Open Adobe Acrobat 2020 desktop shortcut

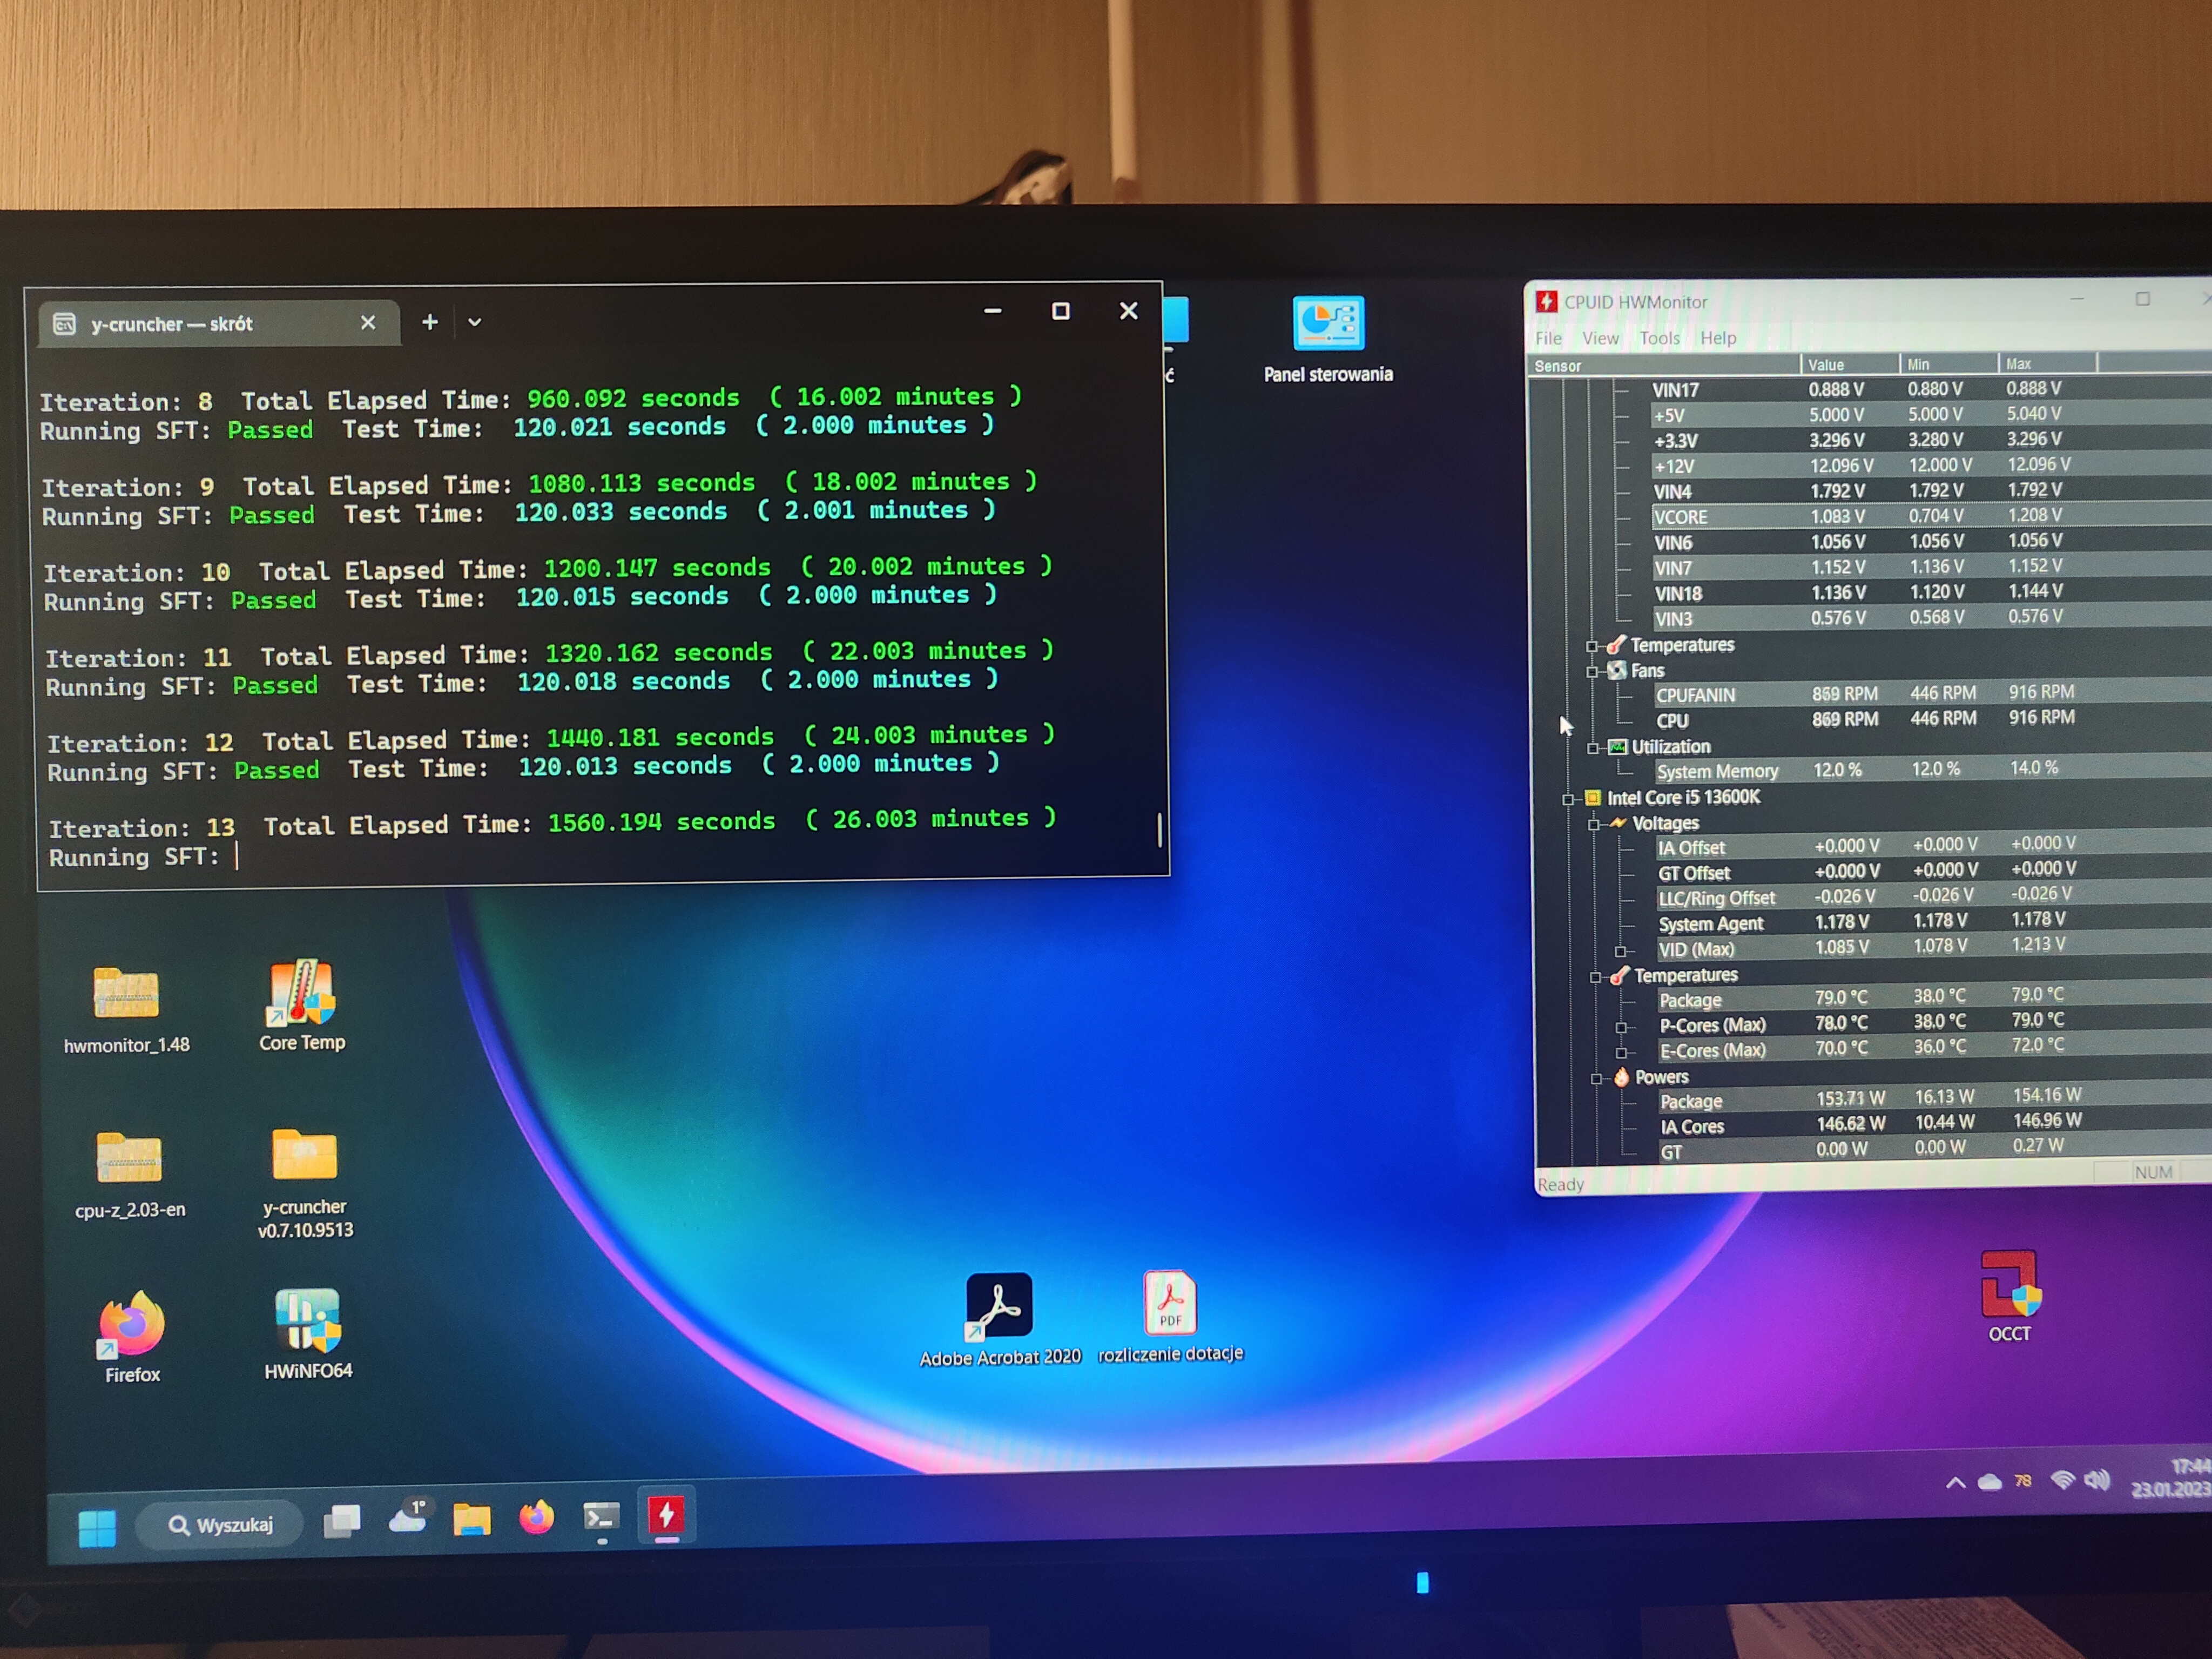(x=1000, y=1318)
